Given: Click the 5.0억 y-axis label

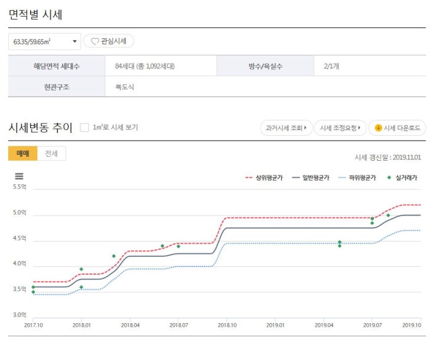Looking at the screenshot, I should tap(19, 213).
